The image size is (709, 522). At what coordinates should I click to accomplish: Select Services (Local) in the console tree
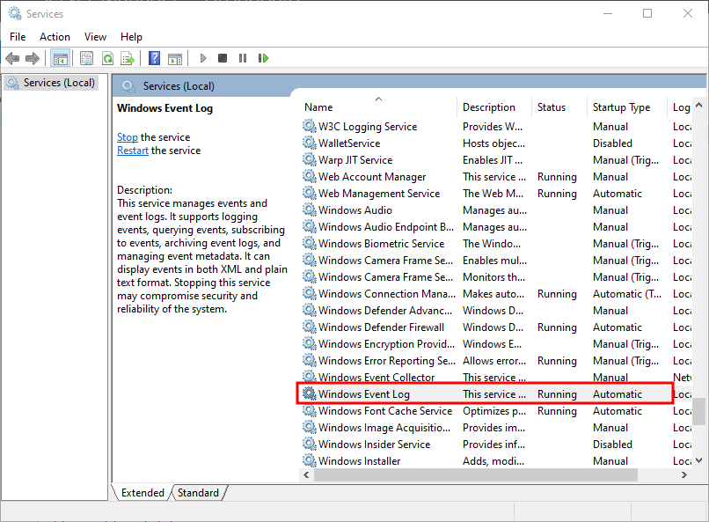coord(51,83)
